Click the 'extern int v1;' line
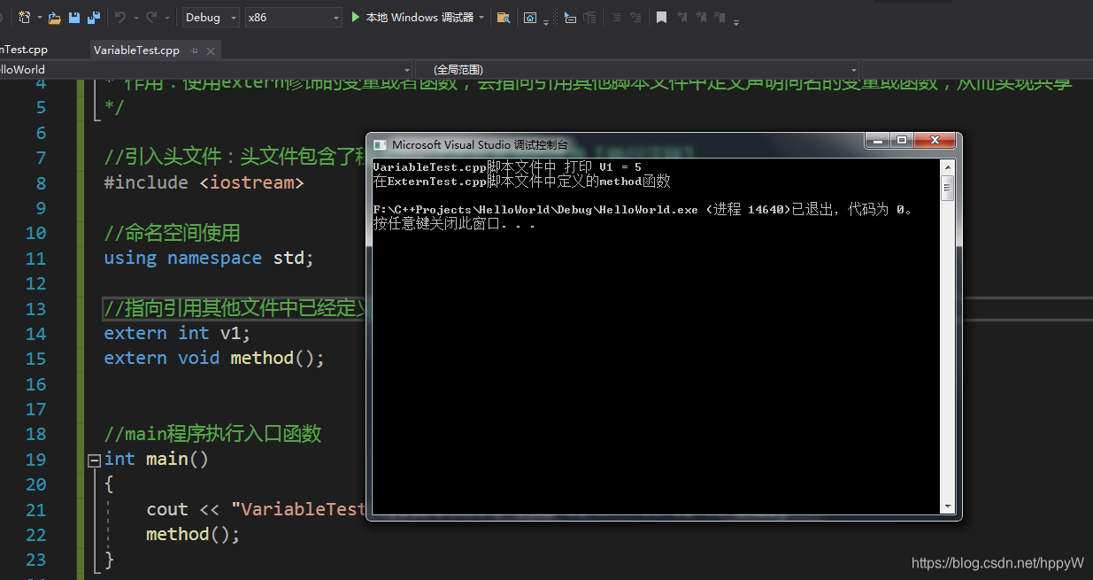This screenshot has height=580, width=1093. [x=177, y=333]
